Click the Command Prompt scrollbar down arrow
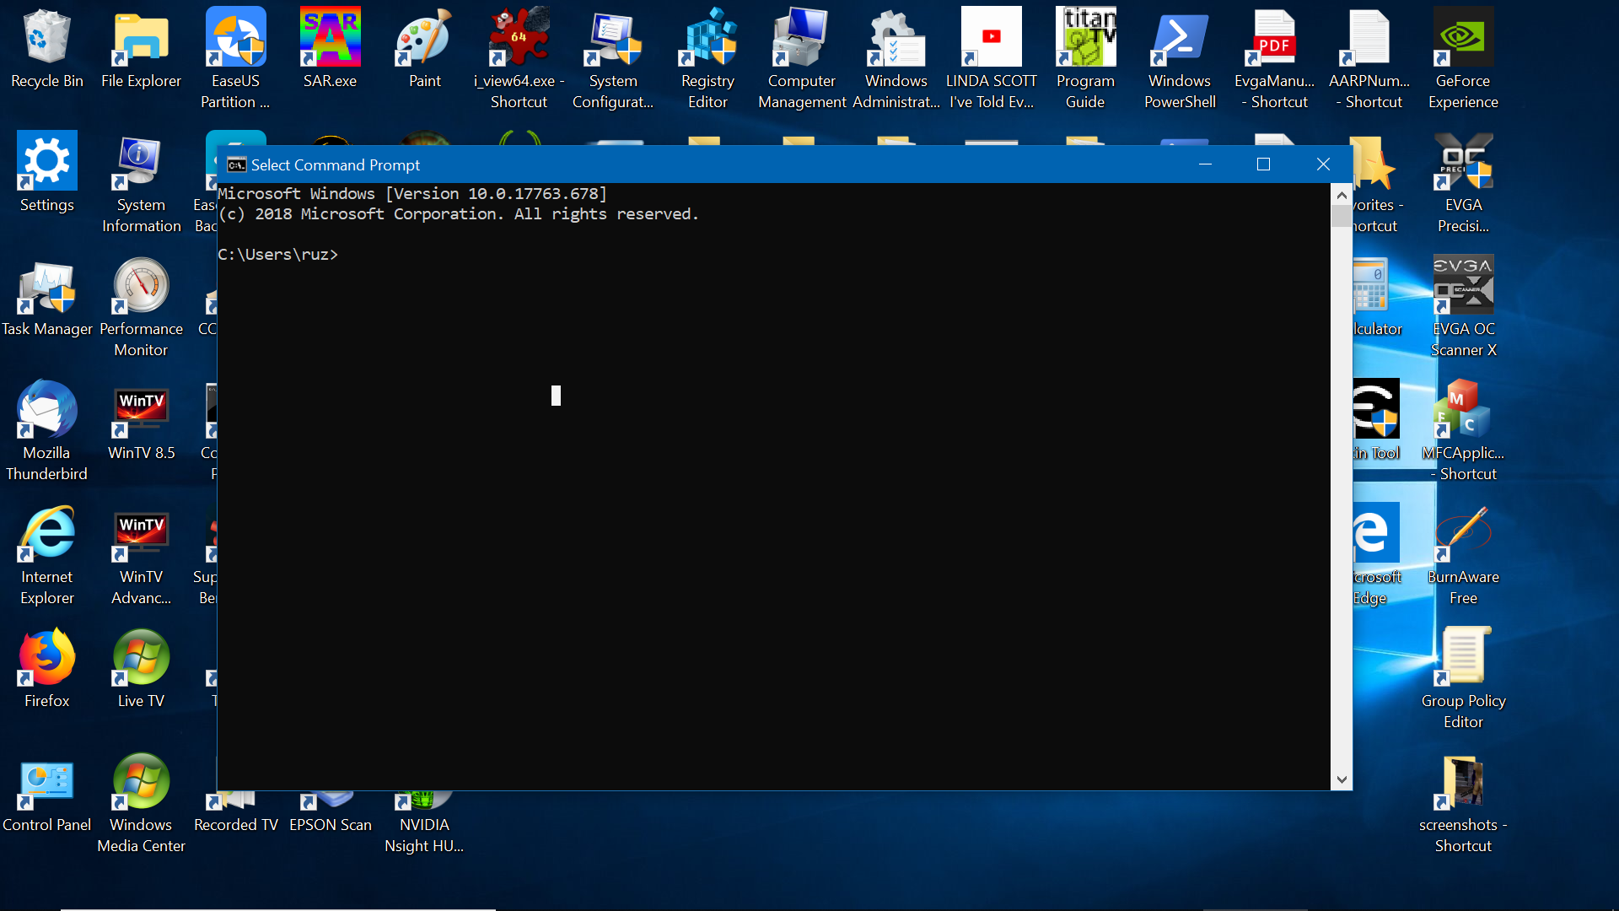The width and height of the screenshot is (1619, 911). tap(1342, 780)
